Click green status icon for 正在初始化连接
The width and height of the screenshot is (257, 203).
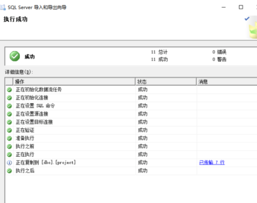9,98
